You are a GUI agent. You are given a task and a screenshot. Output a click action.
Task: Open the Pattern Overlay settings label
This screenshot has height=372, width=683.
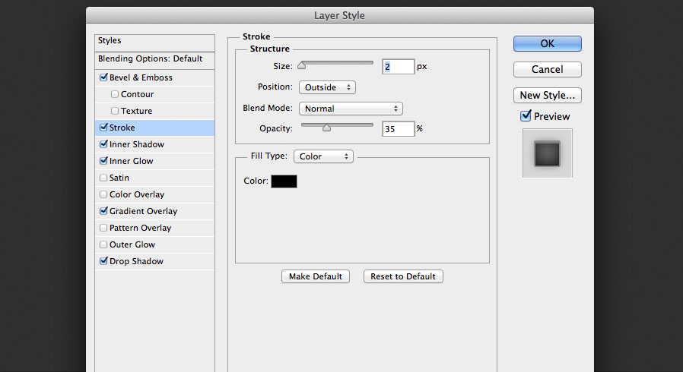pos(140,228)
